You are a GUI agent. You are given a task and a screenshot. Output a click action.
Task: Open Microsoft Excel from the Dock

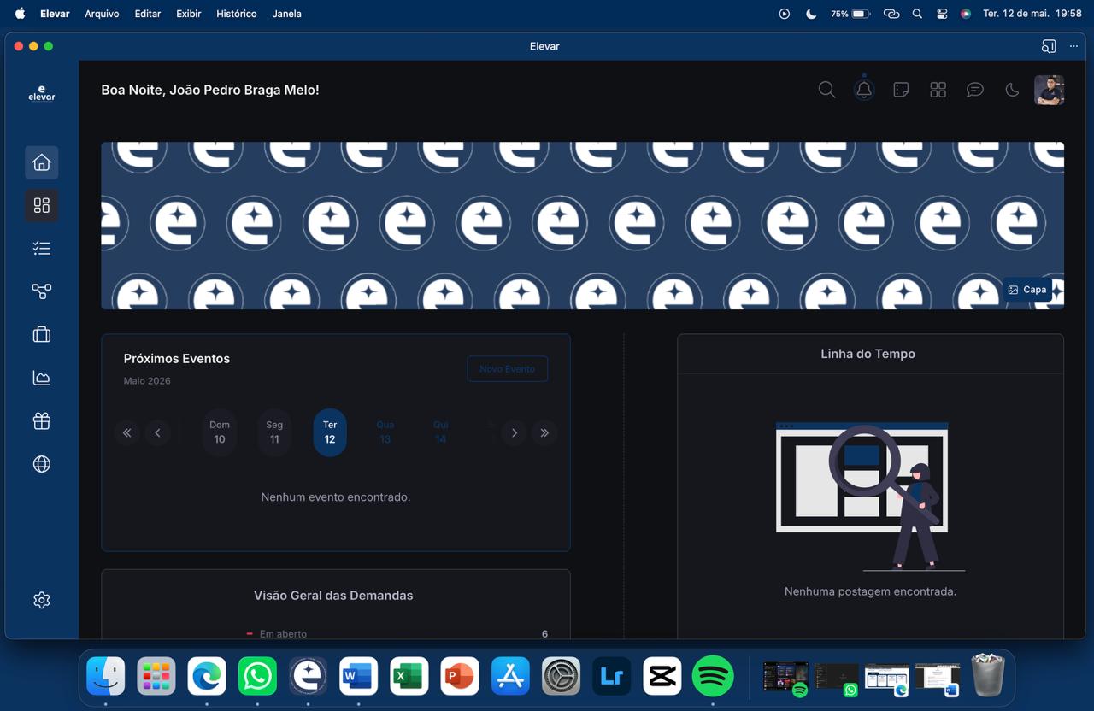409,676
